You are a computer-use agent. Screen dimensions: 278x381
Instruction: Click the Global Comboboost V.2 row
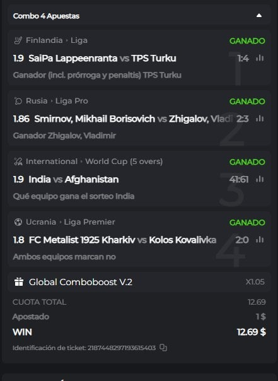click(139, 282)
